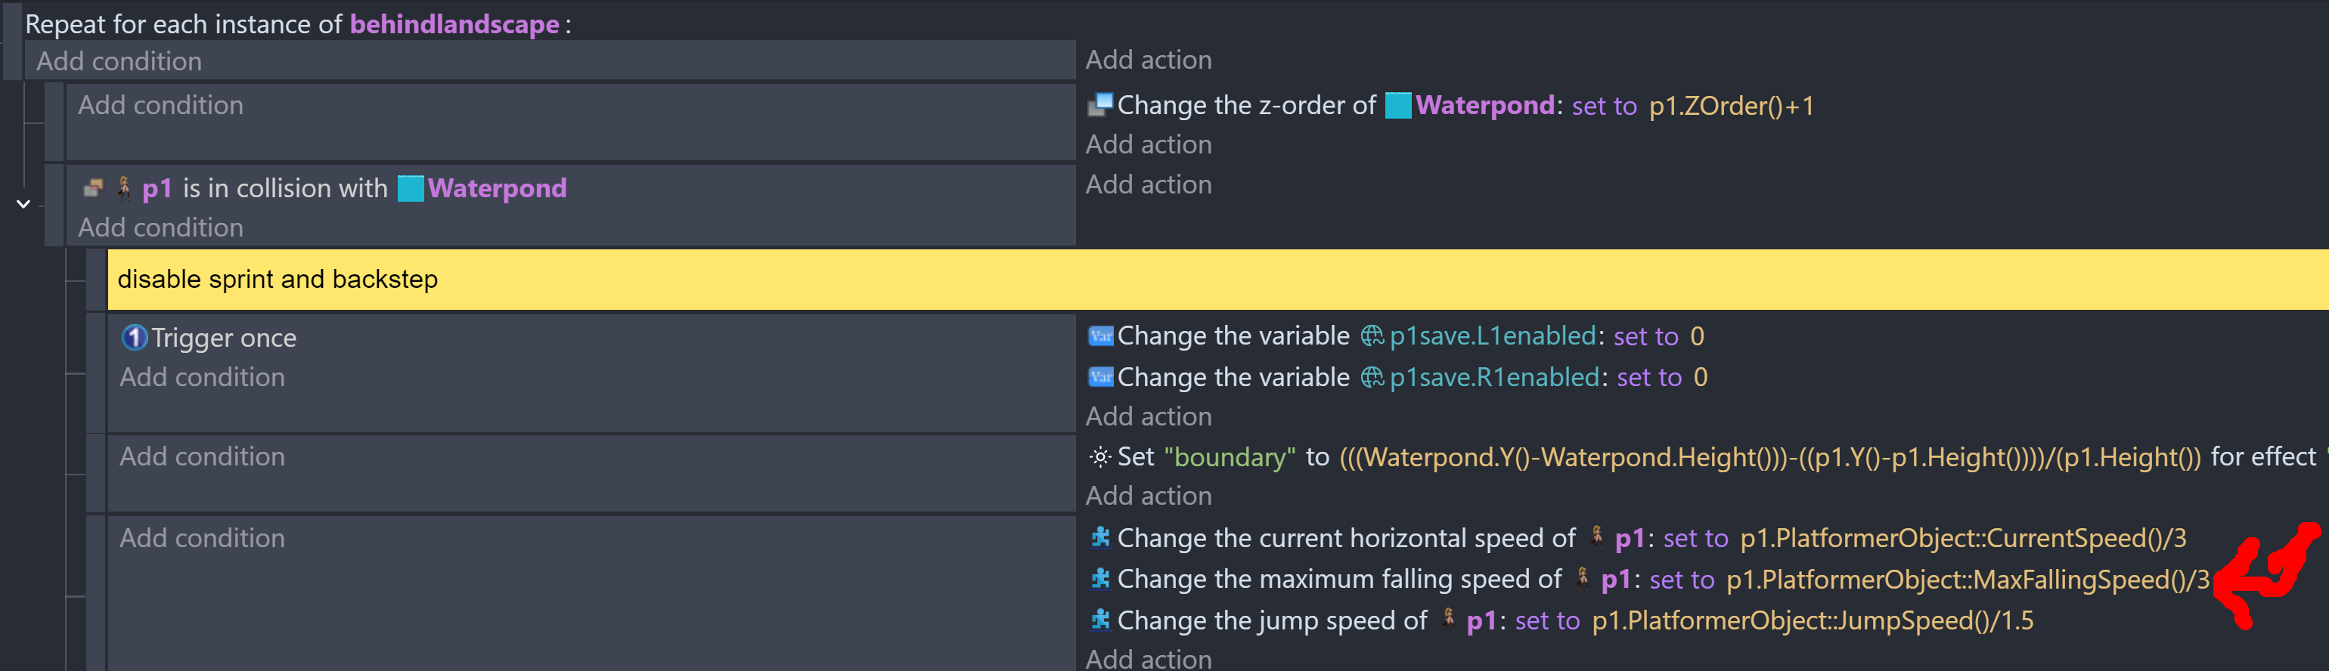
Task: Click Add action below the jump speed action
Action: pos(1148,658)
